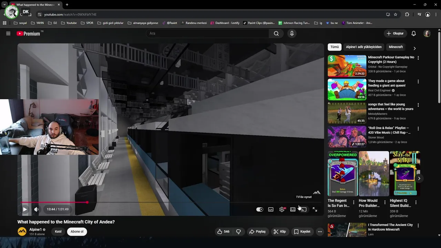
Task: Open Alpine1 channel avatar
Action: pyautogui.click(x=22, y=231)
